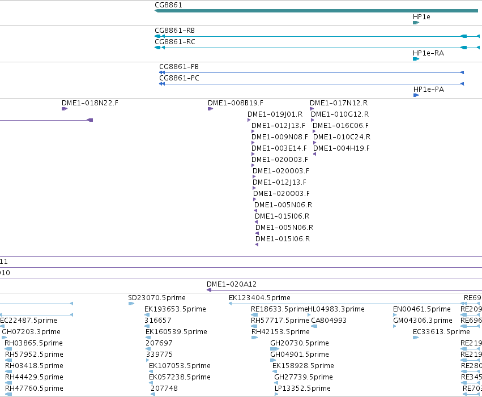This screenshot has width=482, height=397.
Task: Click the SD23070.5prime EST label
Action: (157, 298)
